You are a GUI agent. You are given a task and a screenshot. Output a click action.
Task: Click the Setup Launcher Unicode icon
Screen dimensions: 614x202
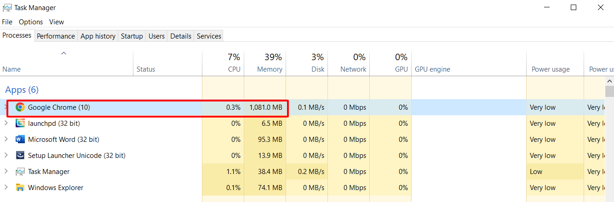click(x=20, y=156)
